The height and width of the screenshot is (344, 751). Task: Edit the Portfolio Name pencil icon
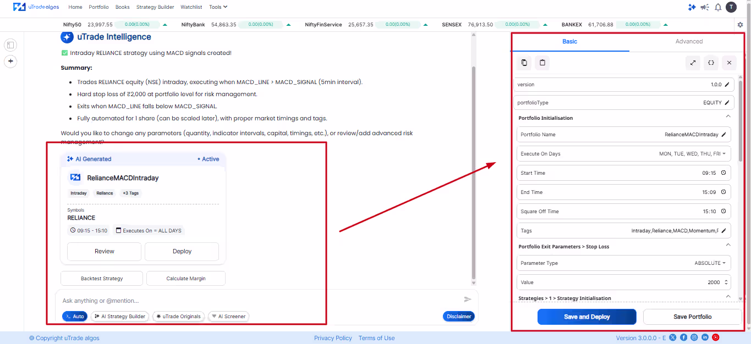(x=724, y=135)
